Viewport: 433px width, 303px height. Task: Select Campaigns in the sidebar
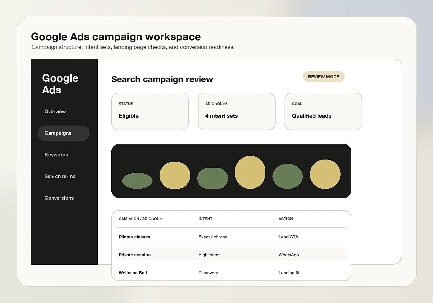coord(63,133)
